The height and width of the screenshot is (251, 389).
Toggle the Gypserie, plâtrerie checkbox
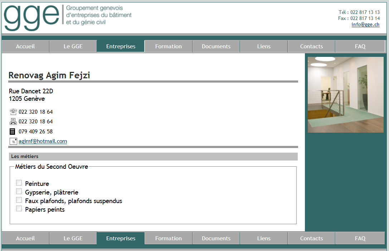click(x=19, y=192)
